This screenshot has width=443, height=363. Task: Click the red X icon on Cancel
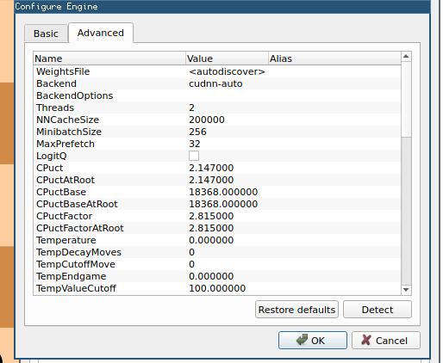[x=366, y=340]
